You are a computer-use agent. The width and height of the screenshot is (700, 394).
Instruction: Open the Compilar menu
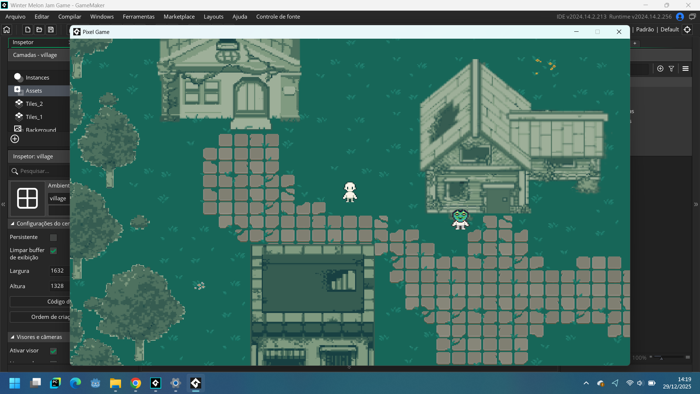pyautogui.click(x=70, y=17)
